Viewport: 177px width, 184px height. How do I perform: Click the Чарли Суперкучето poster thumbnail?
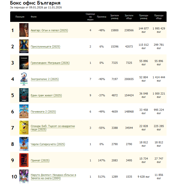click(24, 144)
